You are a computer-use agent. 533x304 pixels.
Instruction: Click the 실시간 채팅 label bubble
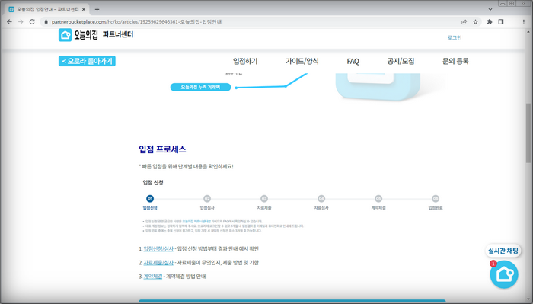[503, 251]
